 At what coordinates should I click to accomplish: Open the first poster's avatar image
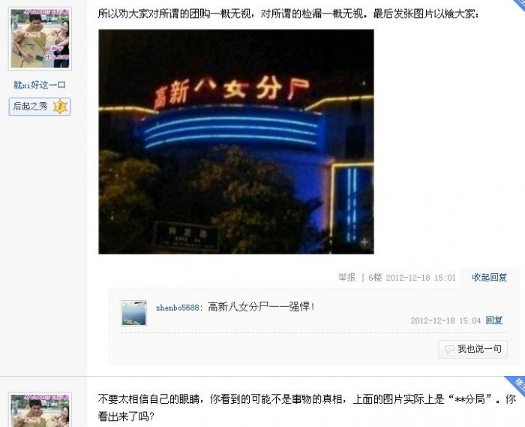pyautogui.click(x=40, y=38)
